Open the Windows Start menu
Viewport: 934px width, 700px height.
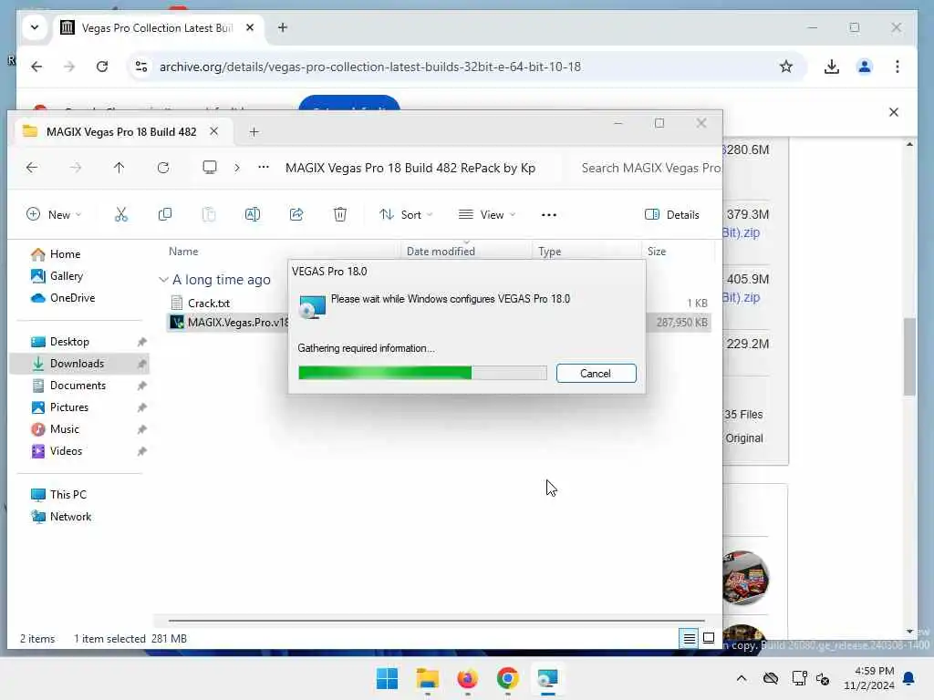point(387,678)
